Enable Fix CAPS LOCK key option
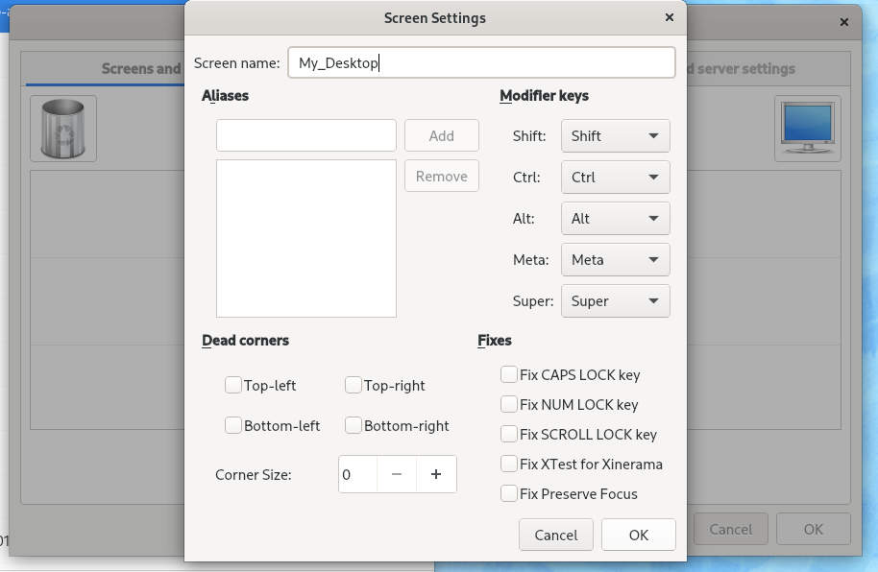878x572 pixels. pyautogui.click(x=509, y=374)
